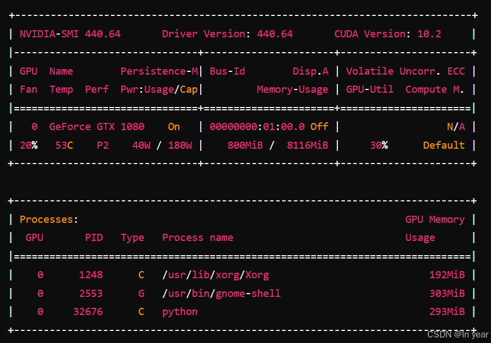Click the GPU utilization value '30%'
Screen dimensions: 491x343
coord(379,145)
